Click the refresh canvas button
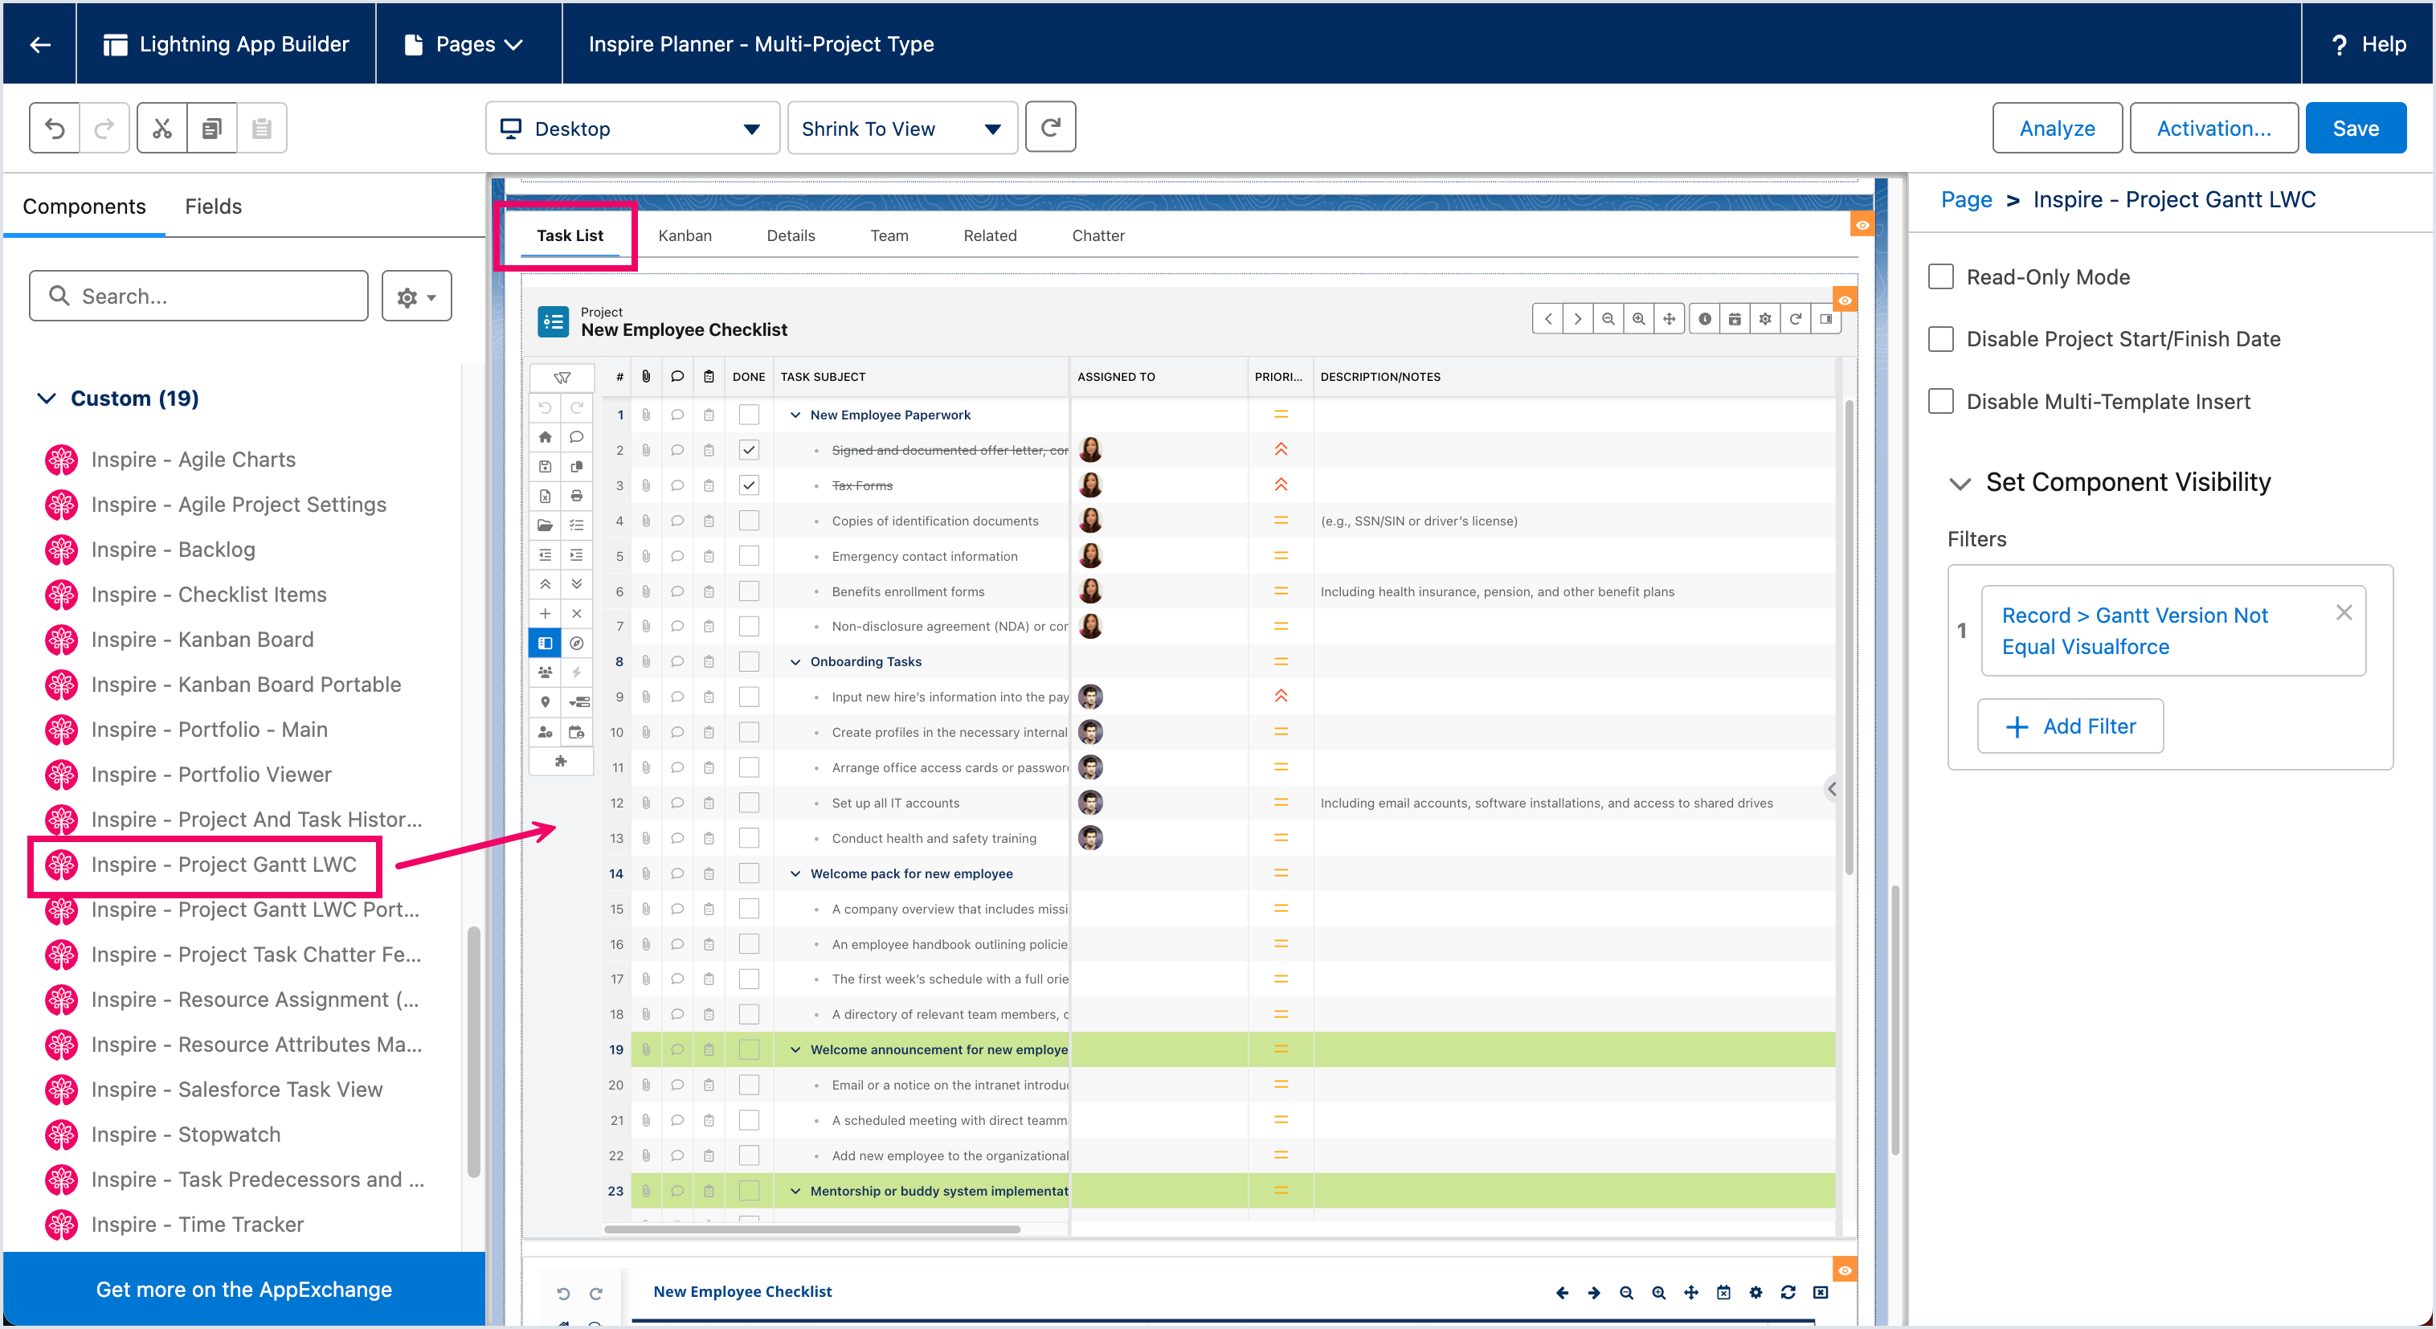The width and height of the screenshot is (2436, 1329). tap(1051, 127)
